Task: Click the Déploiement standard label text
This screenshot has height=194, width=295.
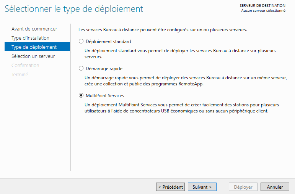Action: 108,42
